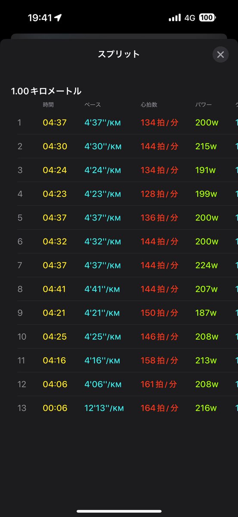Tap the ペース column header

click(x=92, y=105)
